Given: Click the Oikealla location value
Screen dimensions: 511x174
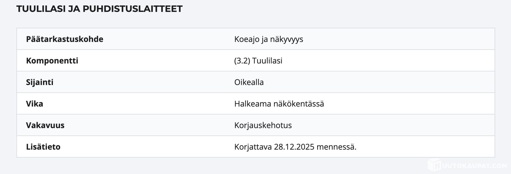Looking at the screenshot, I should click(x=249, y=82).
